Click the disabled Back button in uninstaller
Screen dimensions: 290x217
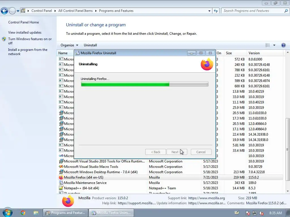coord(155,152)
